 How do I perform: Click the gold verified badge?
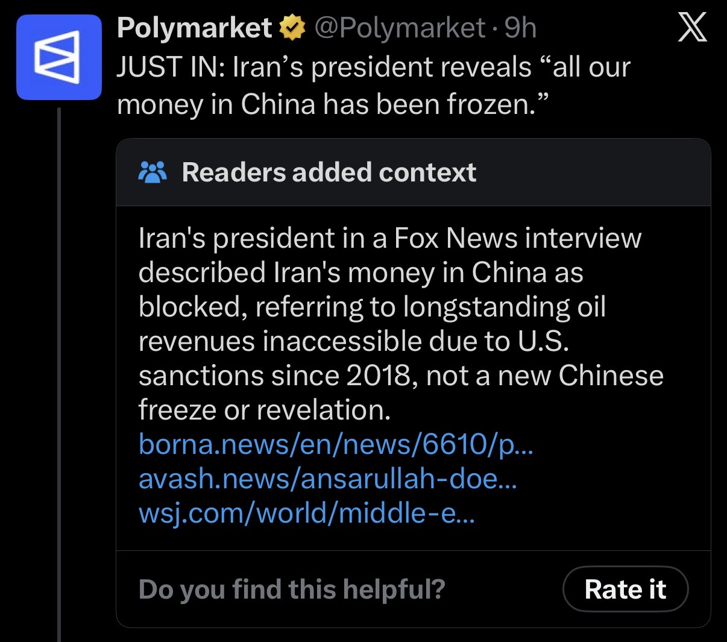[x=292, y=28]
